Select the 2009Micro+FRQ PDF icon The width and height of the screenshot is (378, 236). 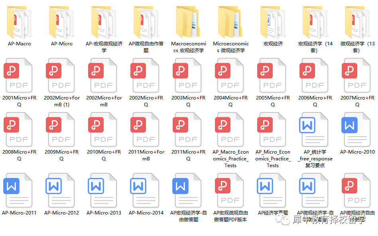60,129
